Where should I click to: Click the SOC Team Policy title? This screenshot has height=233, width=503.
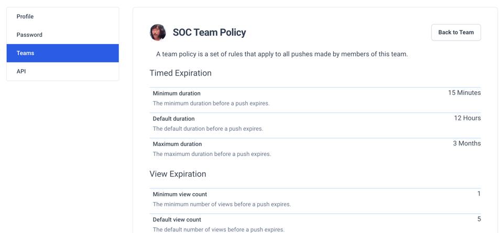[209, 33]
